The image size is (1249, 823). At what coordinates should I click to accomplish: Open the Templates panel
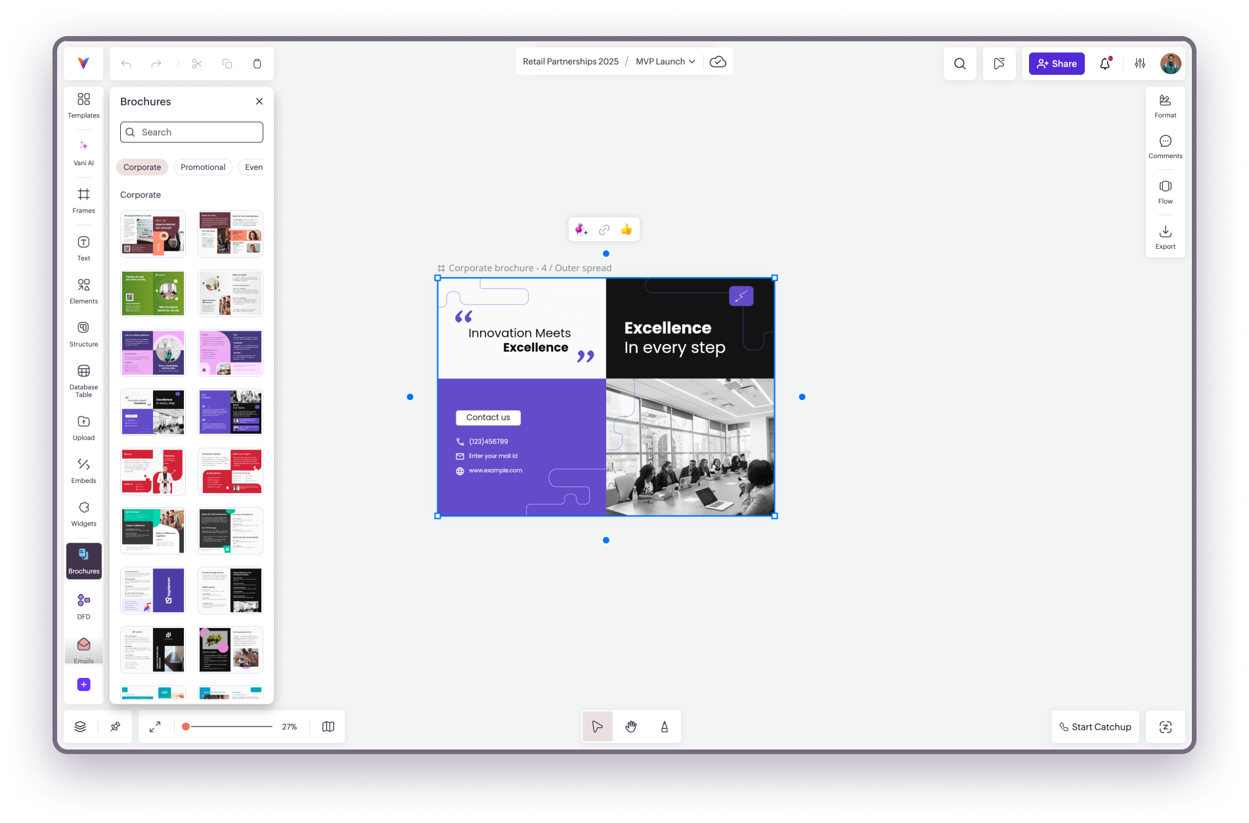(83, 105)
